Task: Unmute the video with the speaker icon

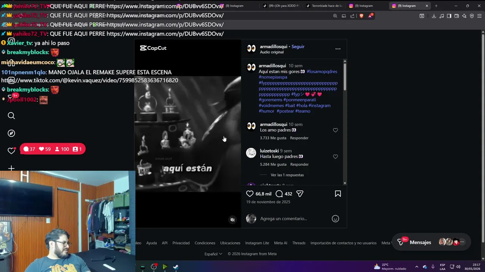Action: click(233, 220)
